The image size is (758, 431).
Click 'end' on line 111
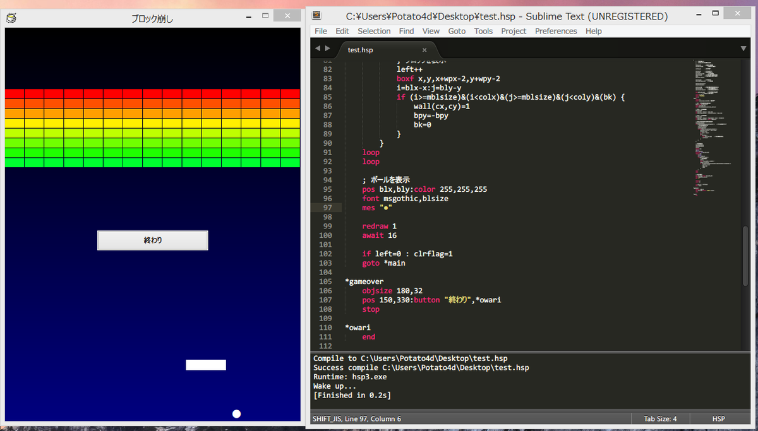[368, 337]
